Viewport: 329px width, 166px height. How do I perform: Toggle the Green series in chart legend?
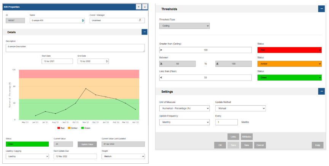point(86,128)
